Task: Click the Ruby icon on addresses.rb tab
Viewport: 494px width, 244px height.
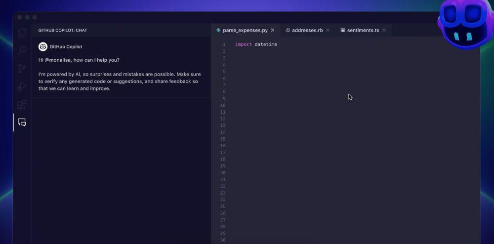Action: click(x=288, y=30)
